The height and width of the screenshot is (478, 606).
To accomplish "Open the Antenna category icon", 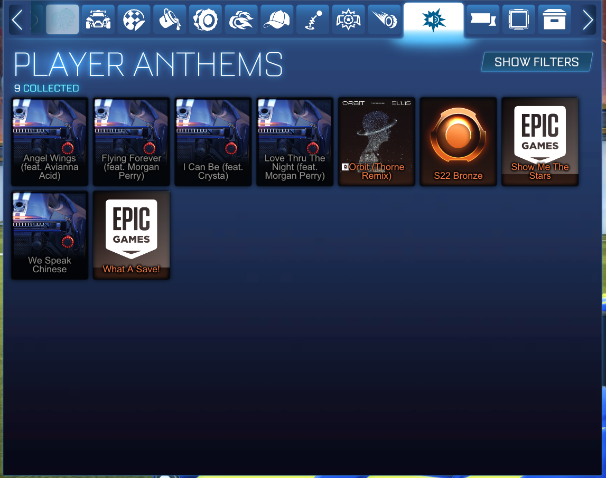I will (x=312, y=20).
